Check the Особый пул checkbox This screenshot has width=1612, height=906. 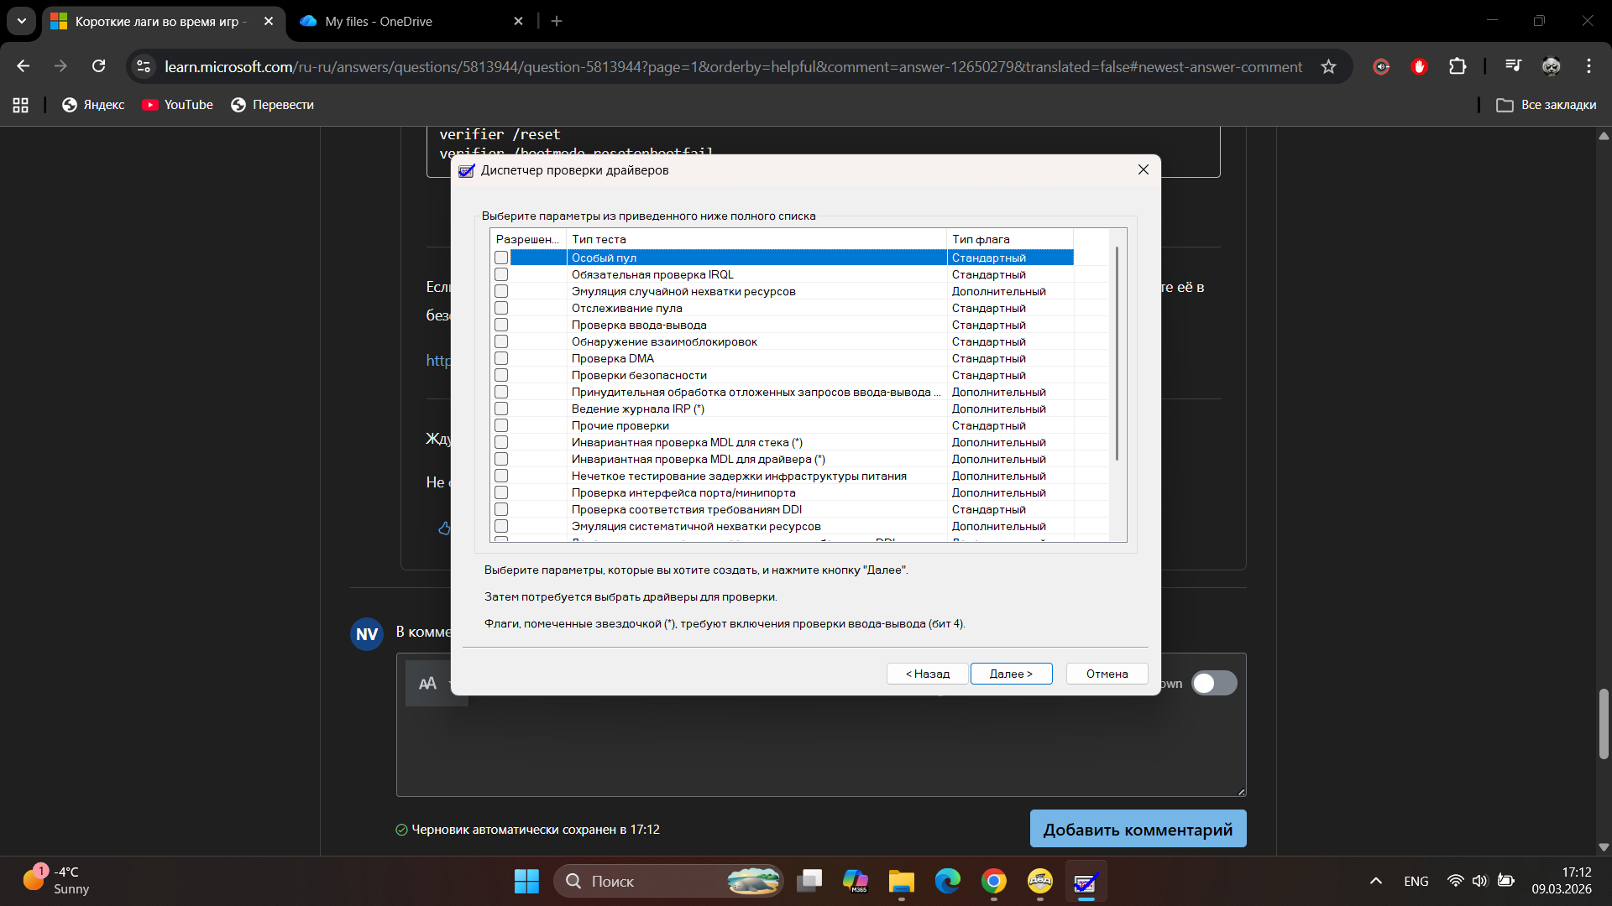click(x=501, y=258)
